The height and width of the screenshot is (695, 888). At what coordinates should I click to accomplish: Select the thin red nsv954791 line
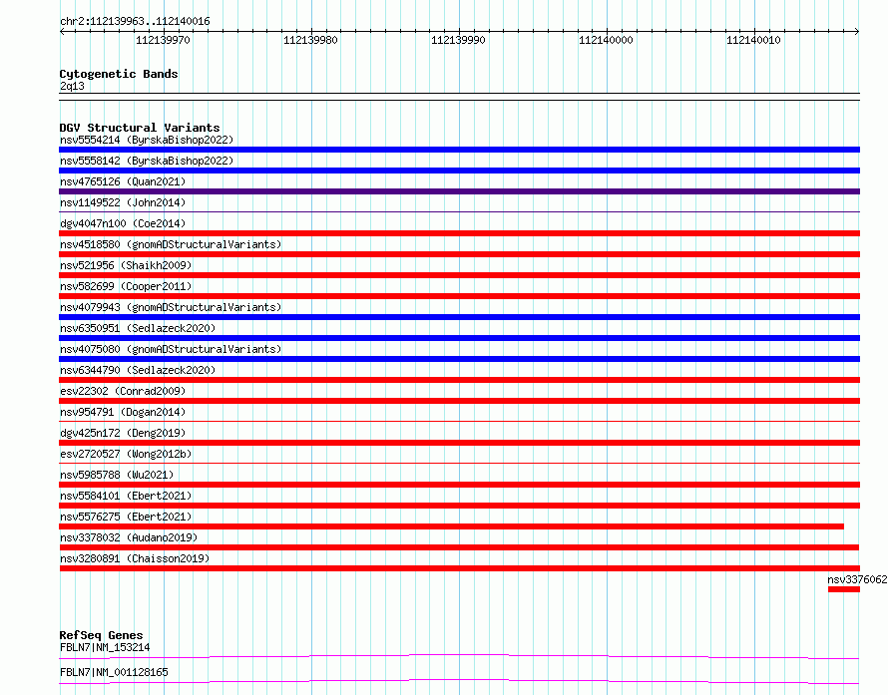(x=459, y=422)
